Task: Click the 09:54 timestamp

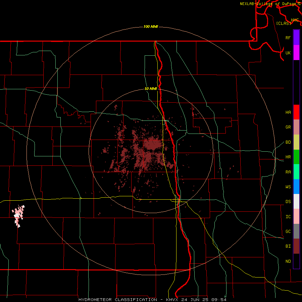Action: (x=219, y=300)
